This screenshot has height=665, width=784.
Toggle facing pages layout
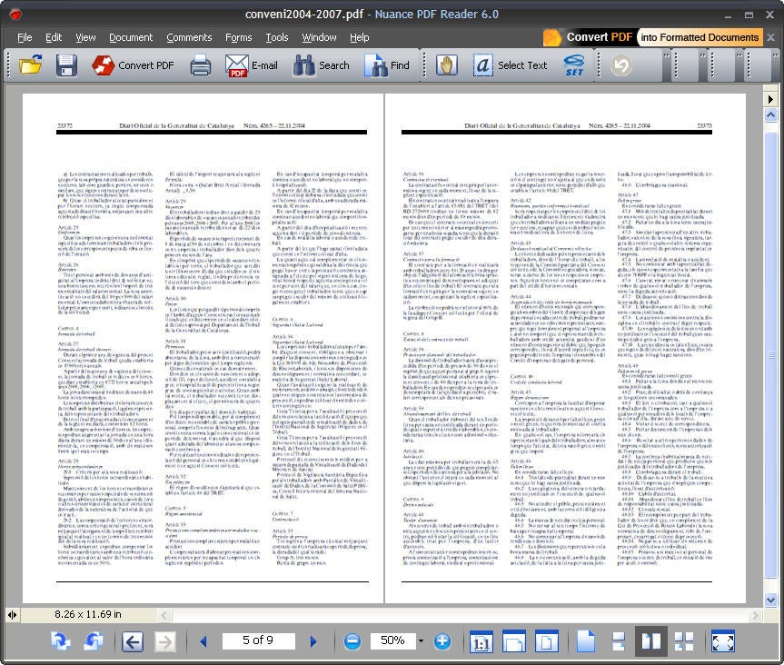pyautogui.click(x=650, y=640)
